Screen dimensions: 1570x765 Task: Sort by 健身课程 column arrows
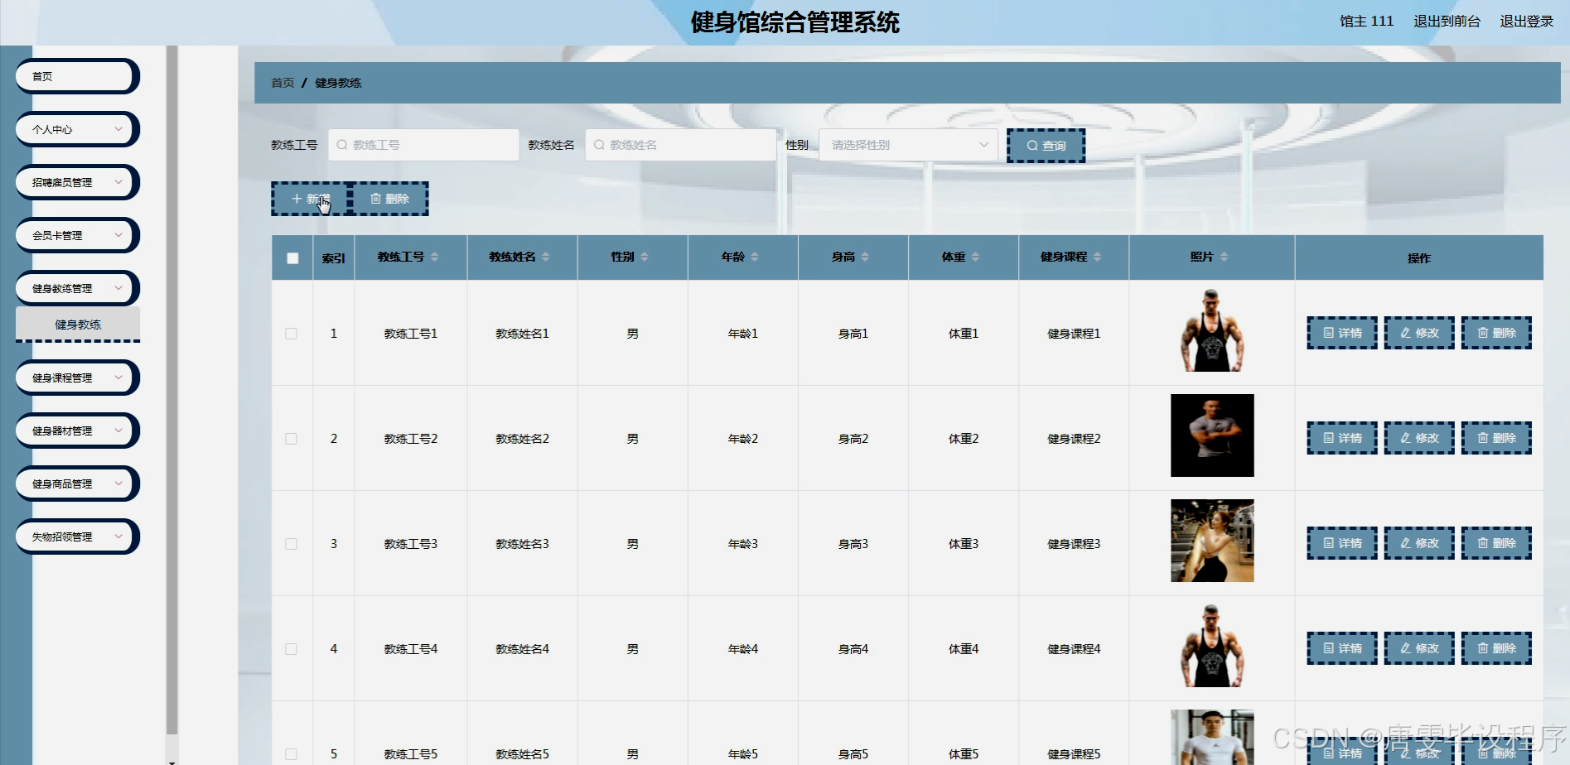1098,257
